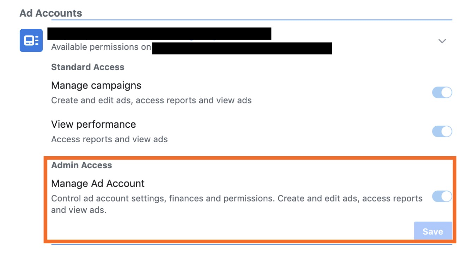Turn off the Manage Ad Account switch
Image resolution: width=469 pixels, height=259 pixels.
click(x=442, y=196)
